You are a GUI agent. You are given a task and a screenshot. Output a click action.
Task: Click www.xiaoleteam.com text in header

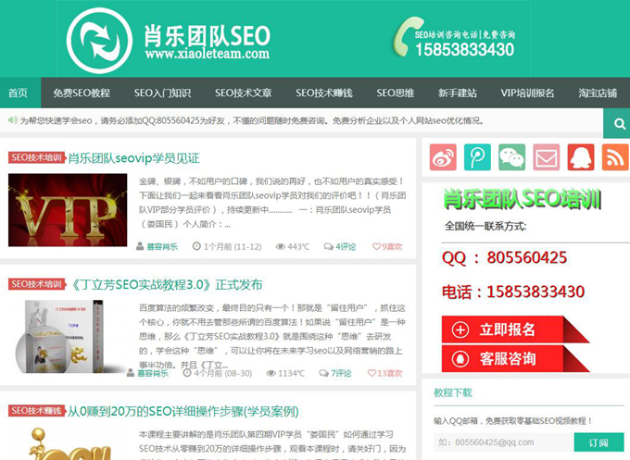tap(208, 54)
